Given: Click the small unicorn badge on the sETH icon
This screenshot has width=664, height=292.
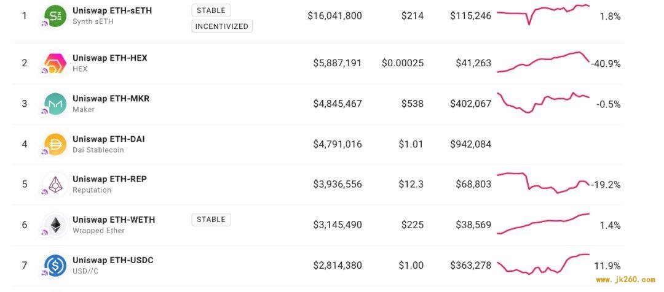Looking at the screenshot, I should pos(44,25).
